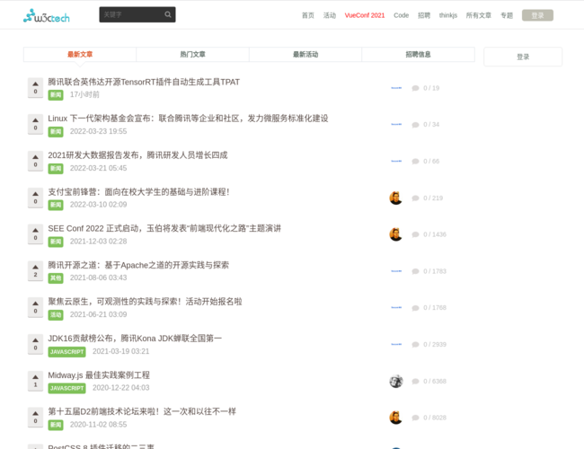
Task: Open article Midway.js 最佳实践案例工程
Action: coord(99,374)
